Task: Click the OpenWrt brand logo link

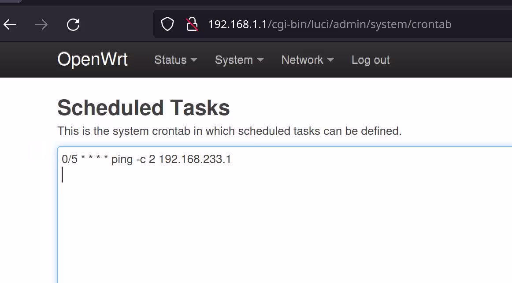Action: pyautogui.click(x=93, y=60)
